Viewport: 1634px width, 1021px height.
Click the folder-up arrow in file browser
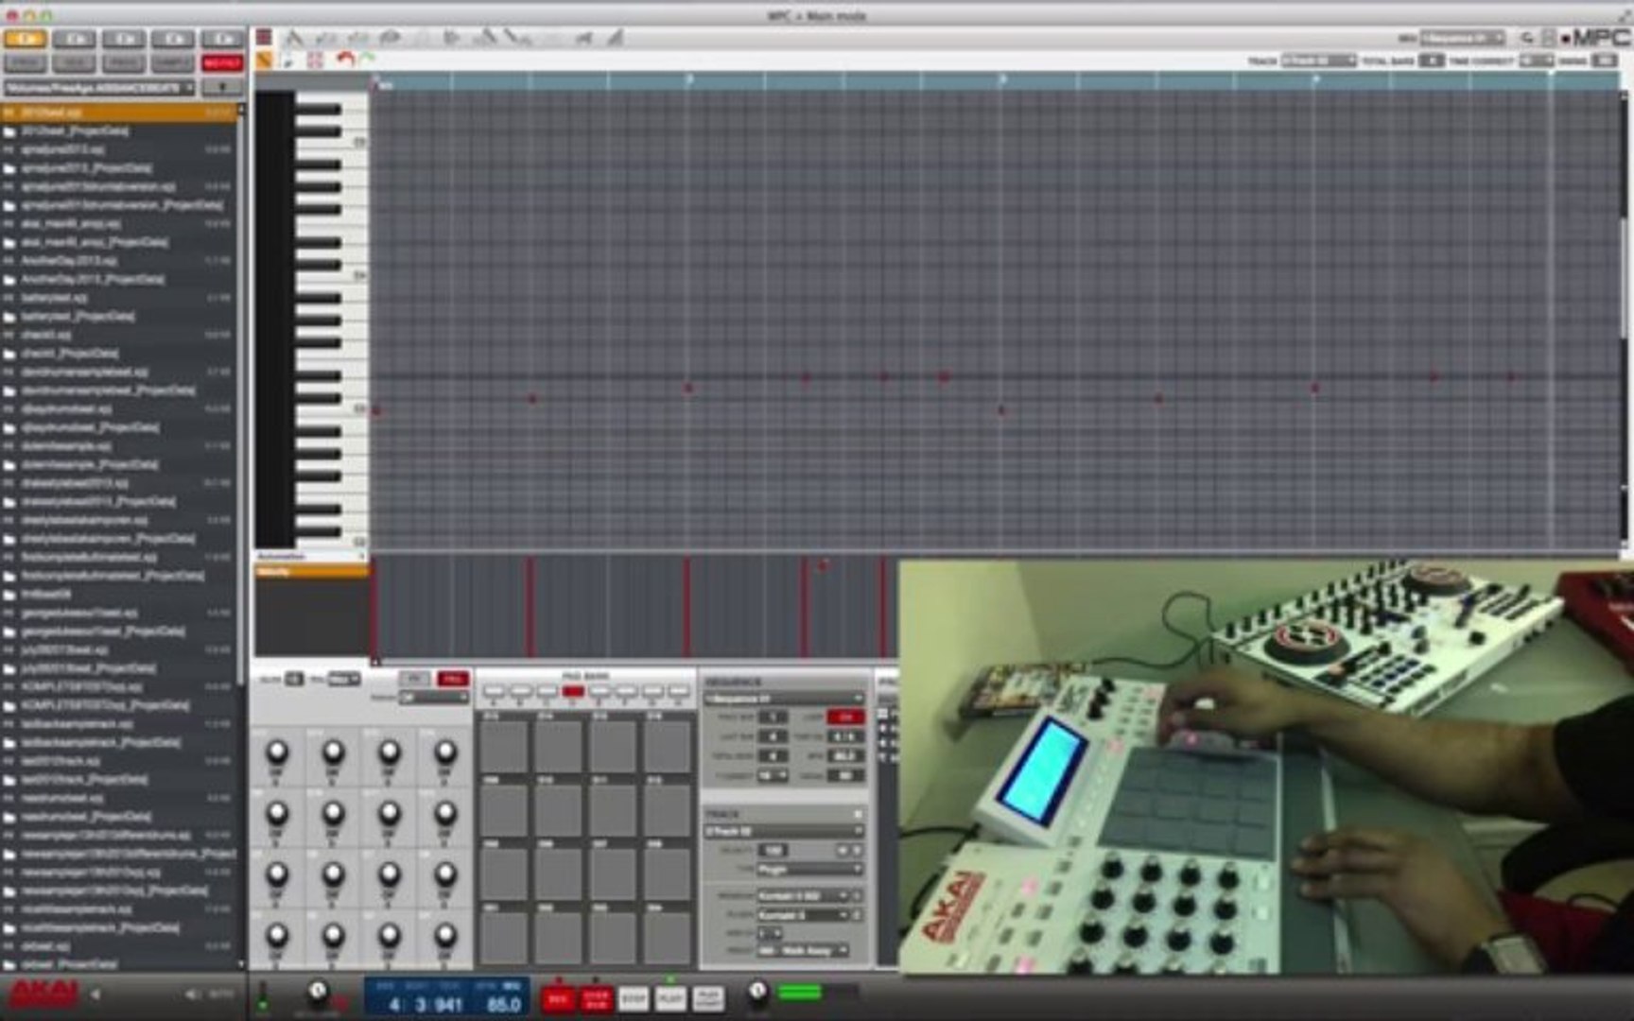click(x=222, y=87)
